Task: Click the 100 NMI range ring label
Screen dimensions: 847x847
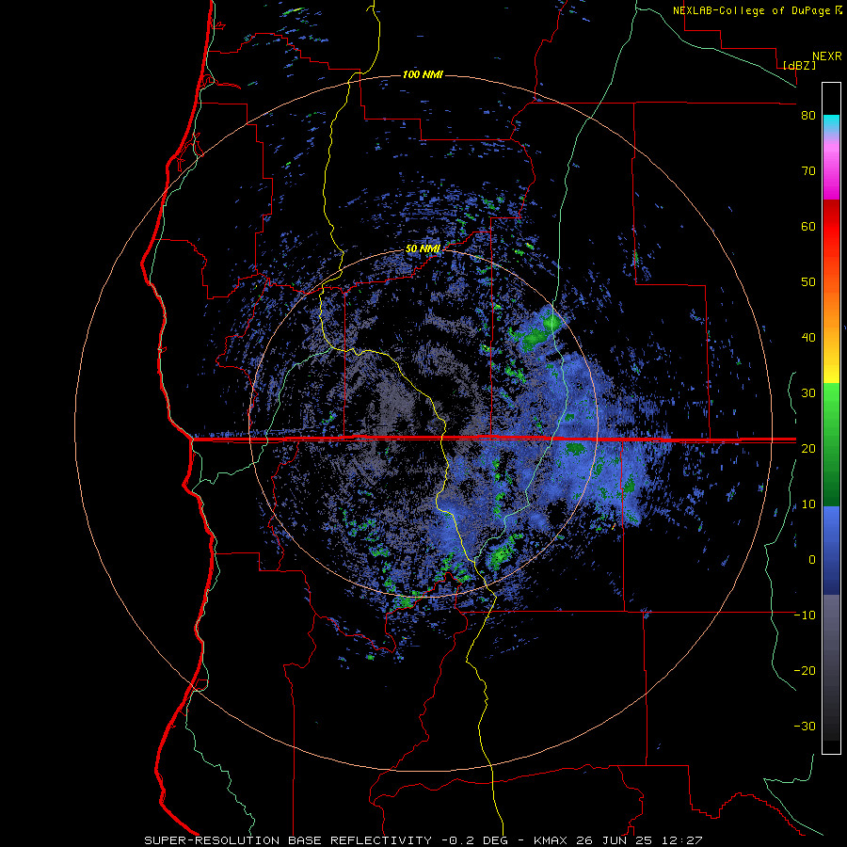Action: click(x=423, y=74)
